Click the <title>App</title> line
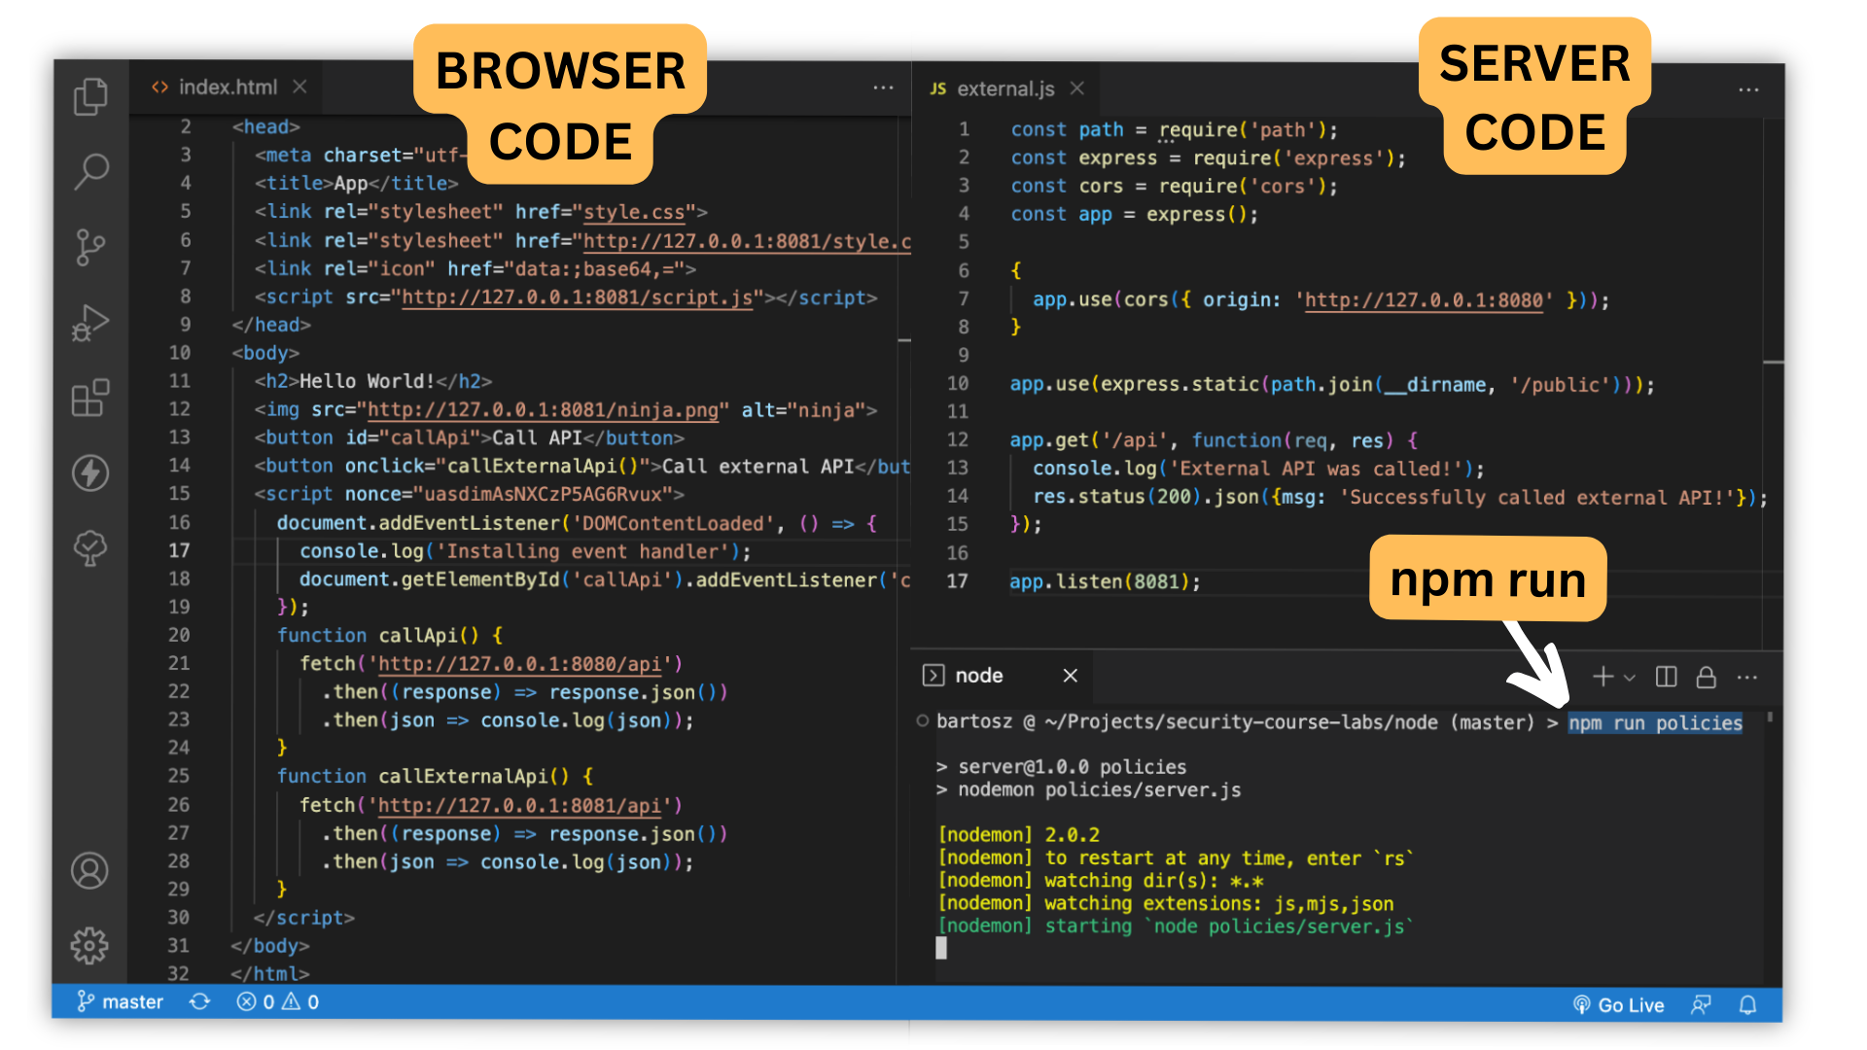This screenshot has height=1050, width=1867. pos(356,184)
